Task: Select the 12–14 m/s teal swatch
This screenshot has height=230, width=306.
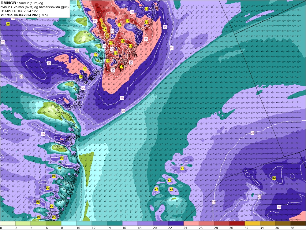Action: coord(99,223)
